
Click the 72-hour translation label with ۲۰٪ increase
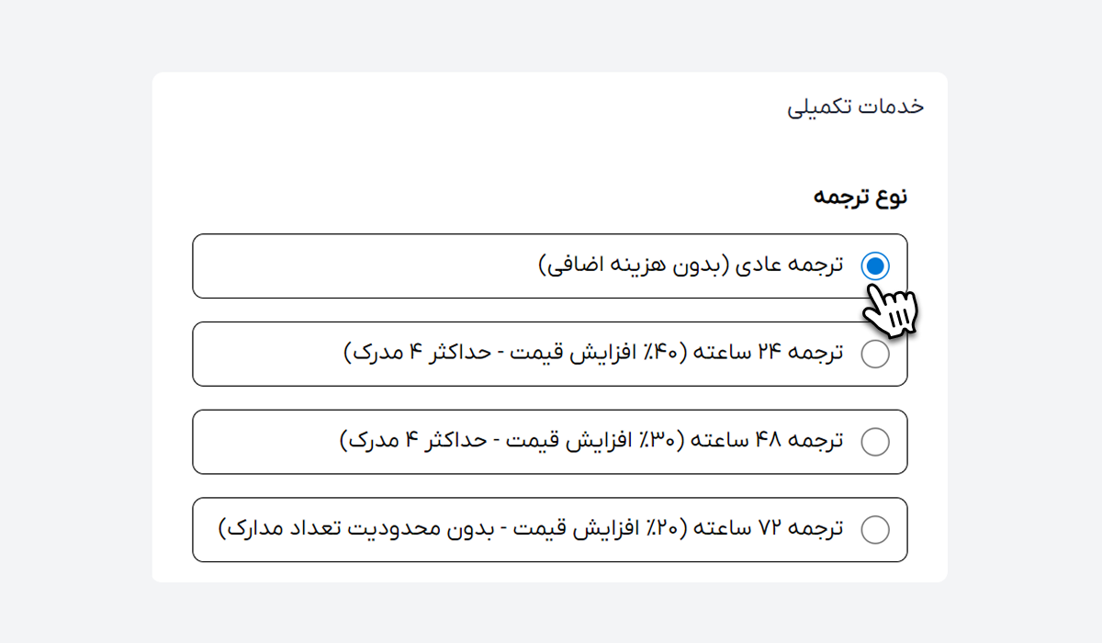click(530, 530)
